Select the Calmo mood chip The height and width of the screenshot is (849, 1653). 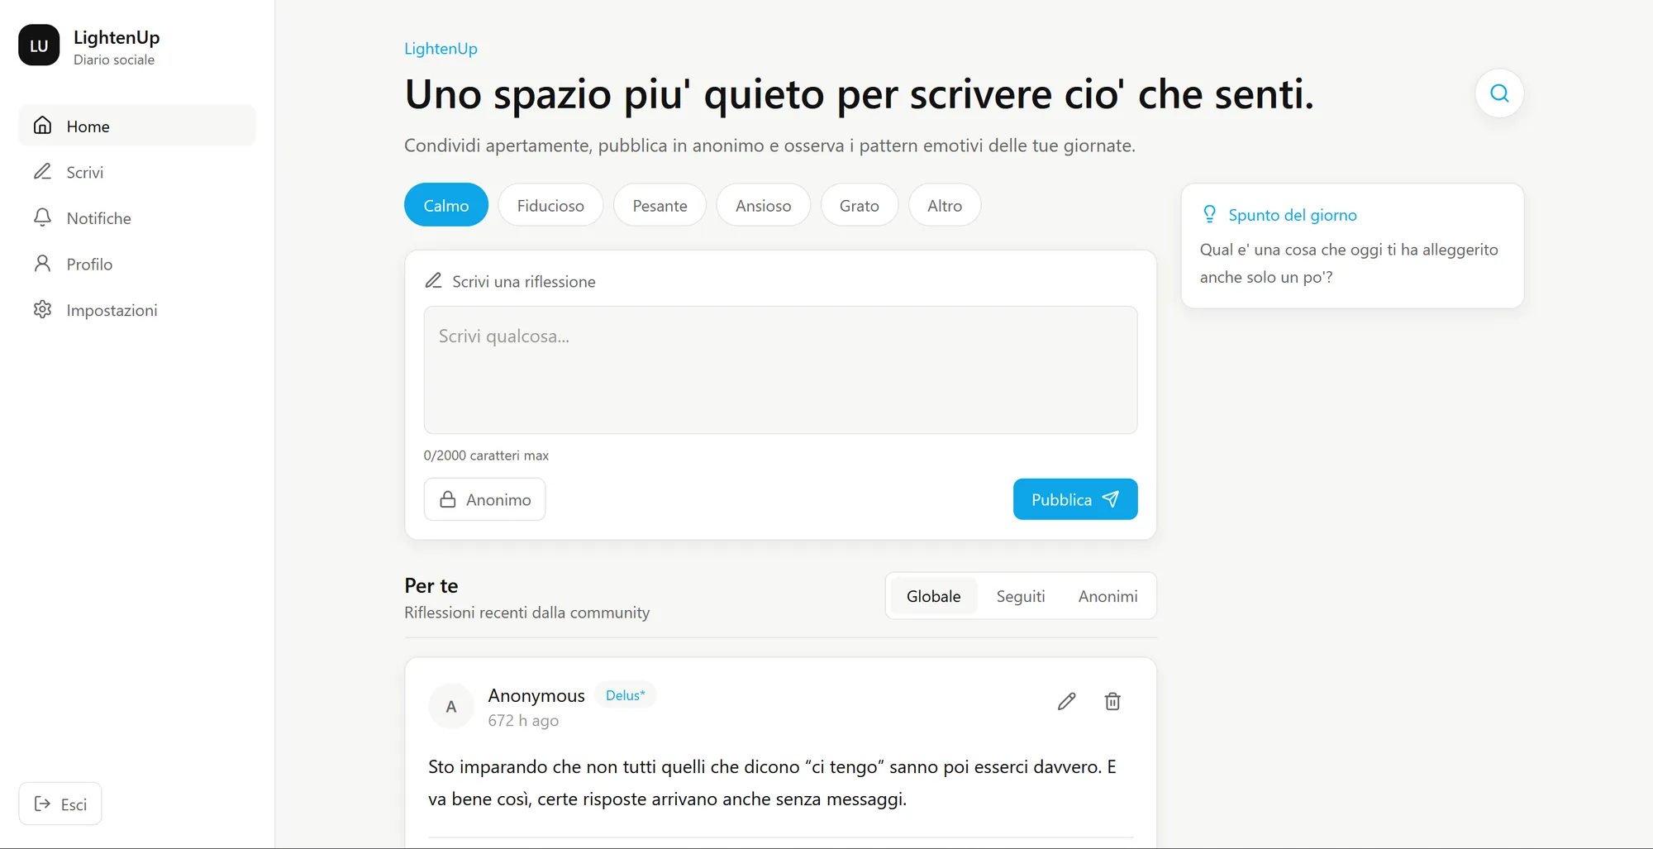click(446, 205)
